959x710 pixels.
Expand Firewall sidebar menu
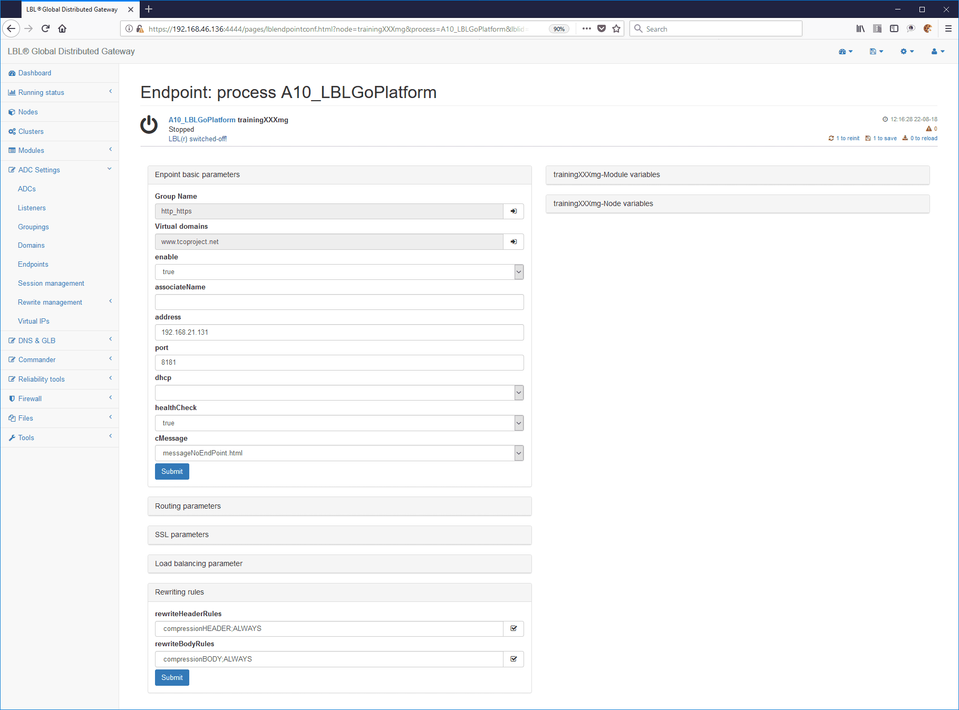pyautogui.click(x=59, y=399)
